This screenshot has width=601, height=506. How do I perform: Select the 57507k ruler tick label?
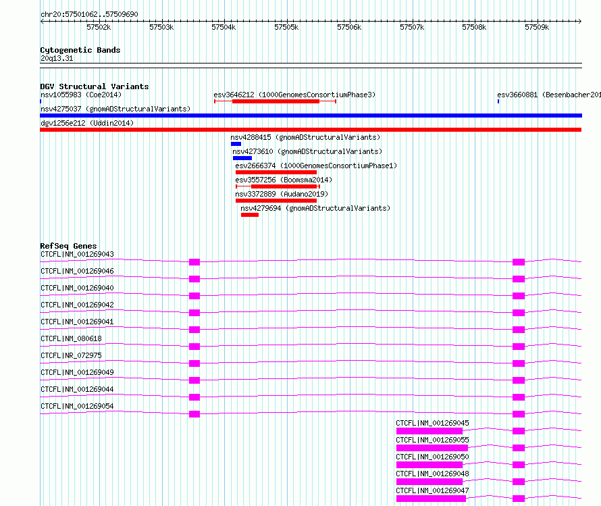[412, 27]
